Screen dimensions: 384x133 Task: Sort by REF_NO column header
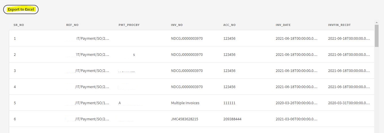click(72, 25)
